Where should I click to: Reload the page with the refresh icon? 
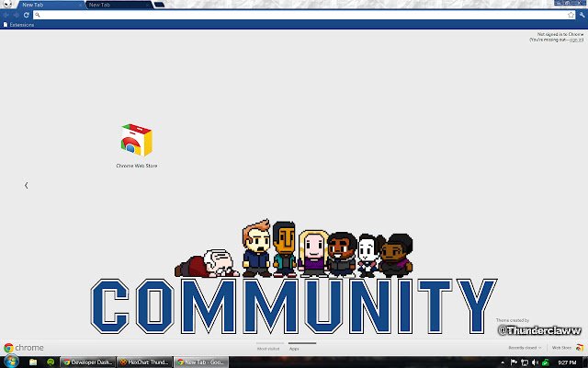26,15
